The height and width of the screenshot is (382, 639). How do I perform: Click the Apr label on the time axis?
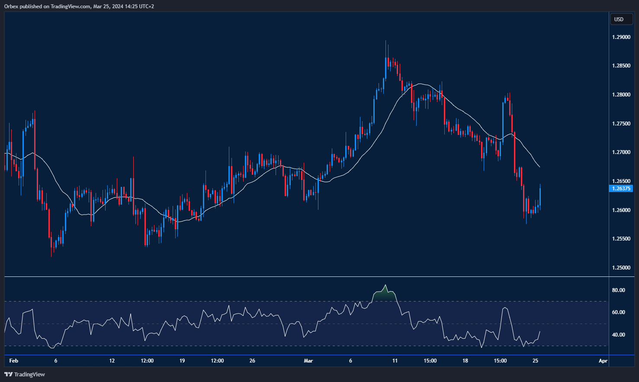(602, 360)
